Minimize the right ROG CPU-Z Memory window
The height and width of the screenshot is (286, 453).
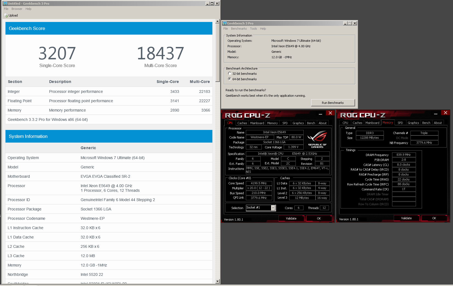tap(435, 113)
